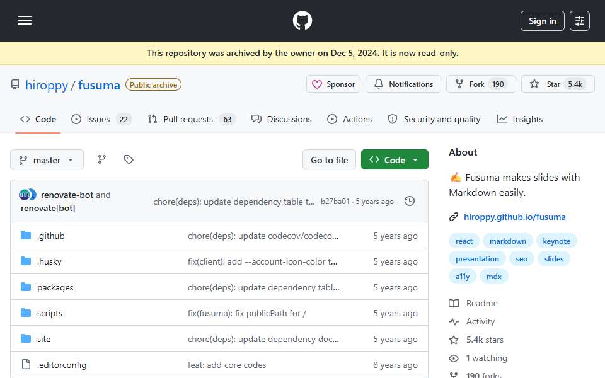Open the Issues tab

[101, 119]
